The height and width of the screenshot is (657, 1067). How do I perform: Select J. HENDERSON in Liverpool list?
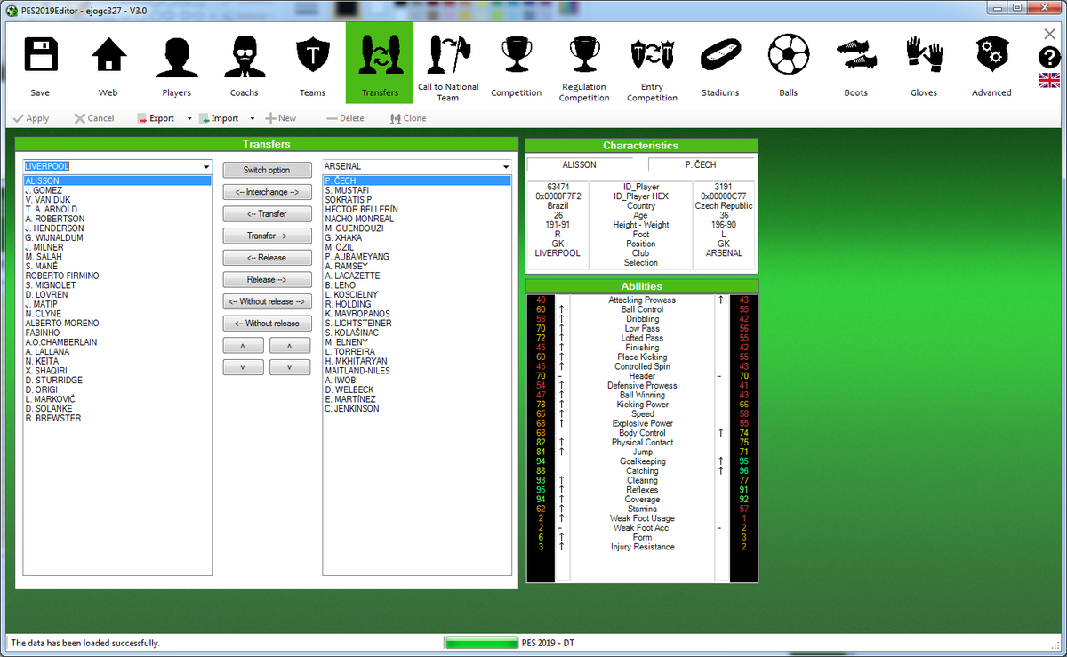click(x=117, y=228)
